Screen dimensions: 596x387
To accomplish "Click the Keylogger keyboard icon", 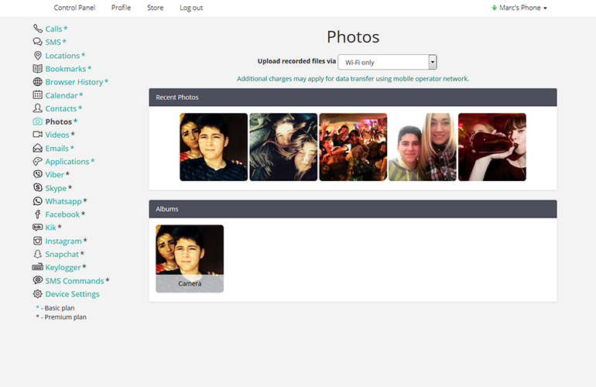I will tap(38, 267).
